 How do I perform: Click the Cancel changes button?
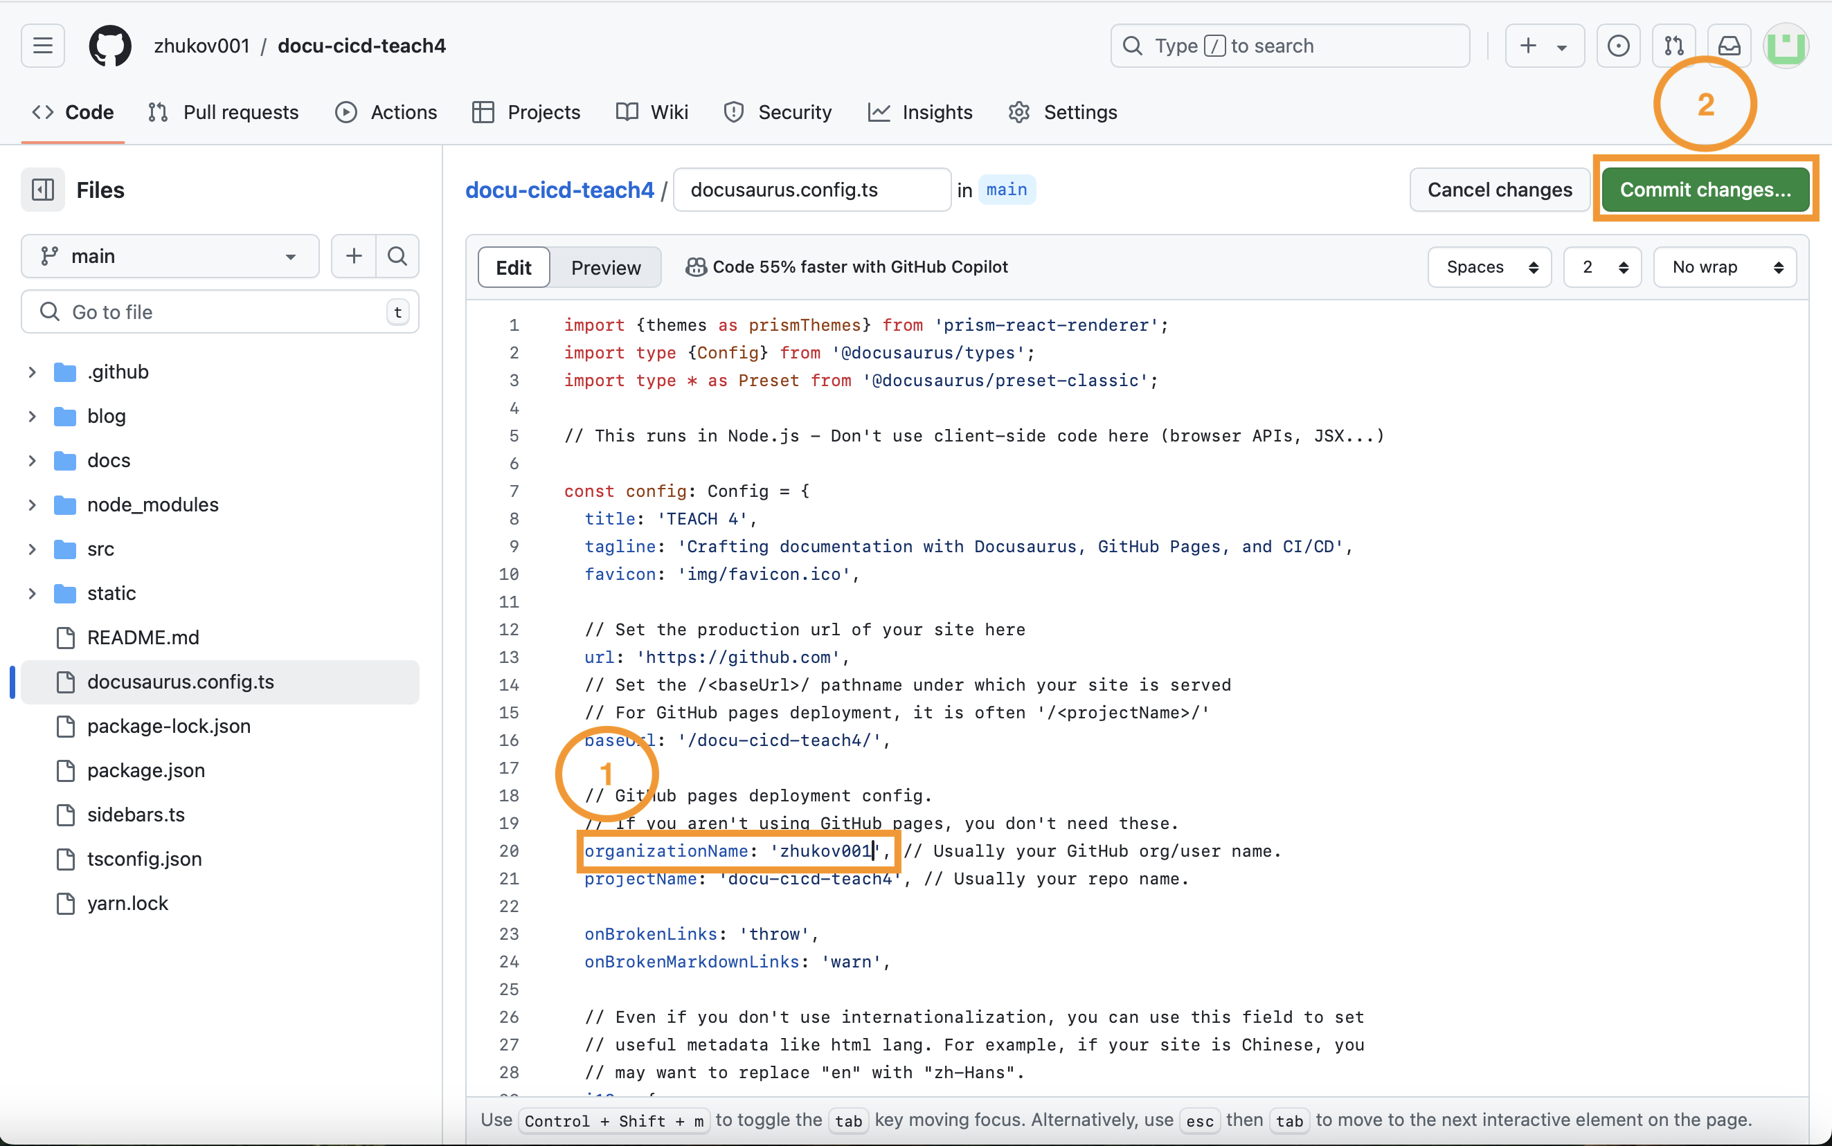[x=1499, y=190]
